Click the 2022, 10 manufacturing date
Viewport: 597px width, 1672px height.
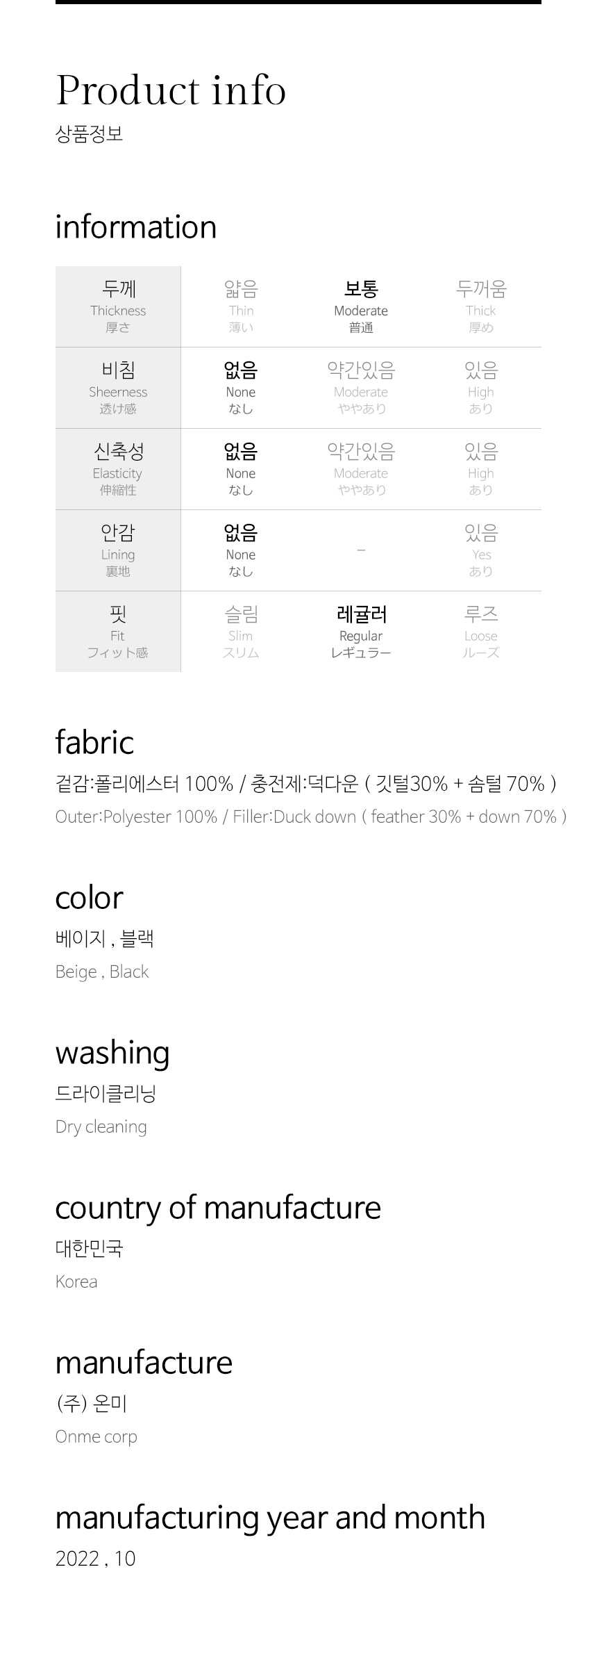pos(96,1559)
